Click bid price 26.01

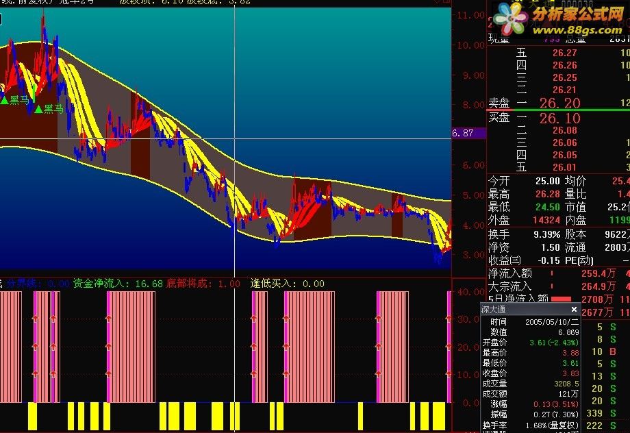click(564, 167)
